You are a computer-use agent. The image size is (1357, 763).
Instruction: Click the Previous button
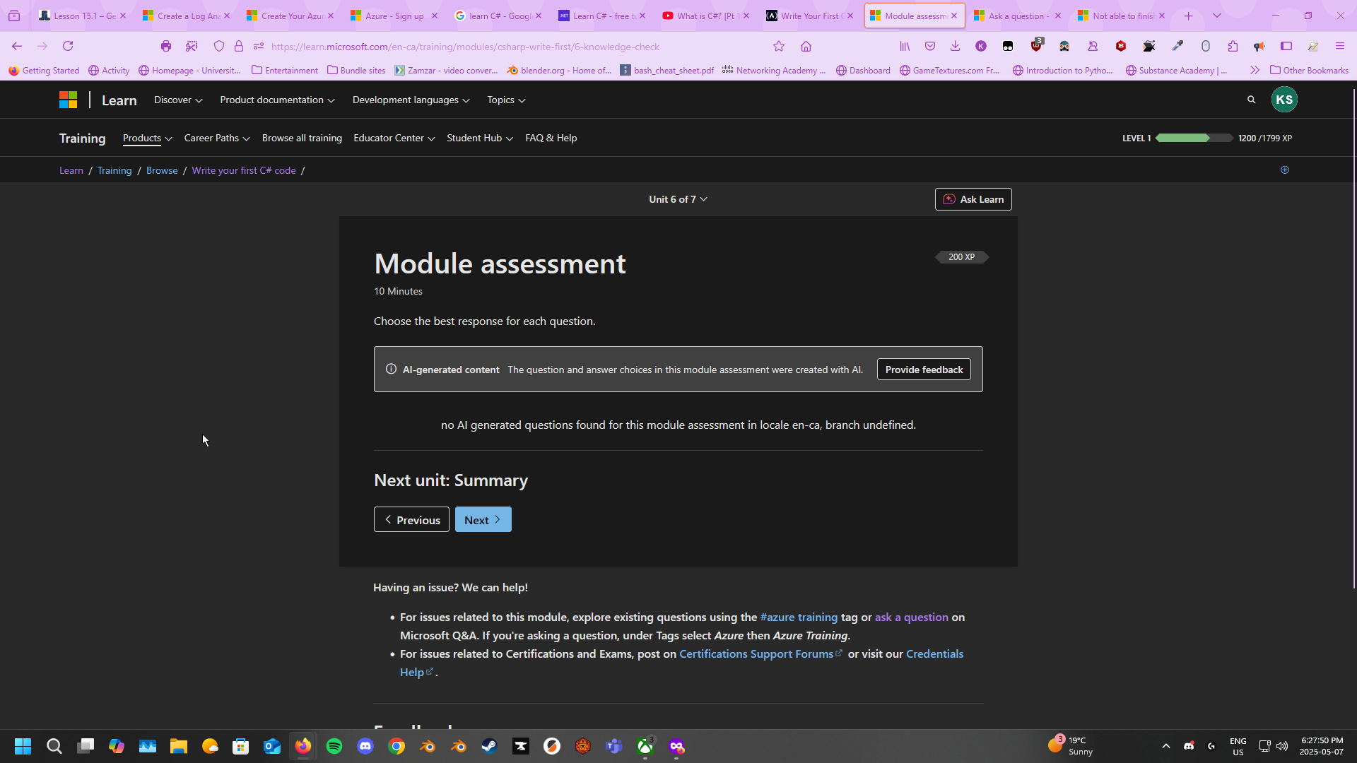411,520
